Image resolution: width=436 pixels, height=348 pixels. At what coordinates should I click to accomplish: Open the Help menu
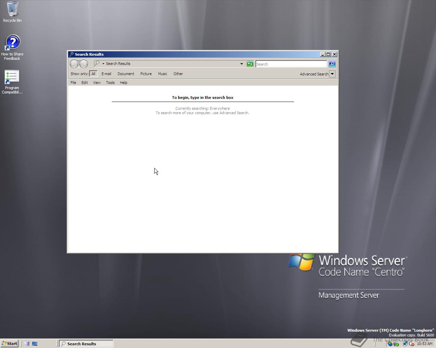tap(123, 83)
